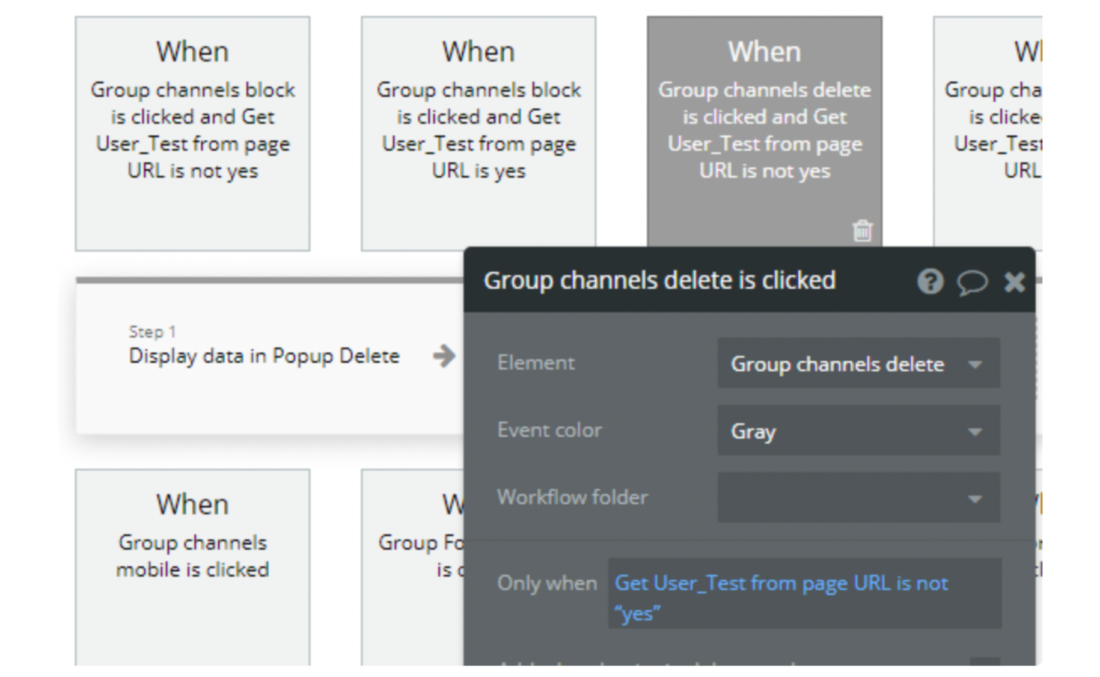Close the Group channels delete panel

pos(1015,281)
